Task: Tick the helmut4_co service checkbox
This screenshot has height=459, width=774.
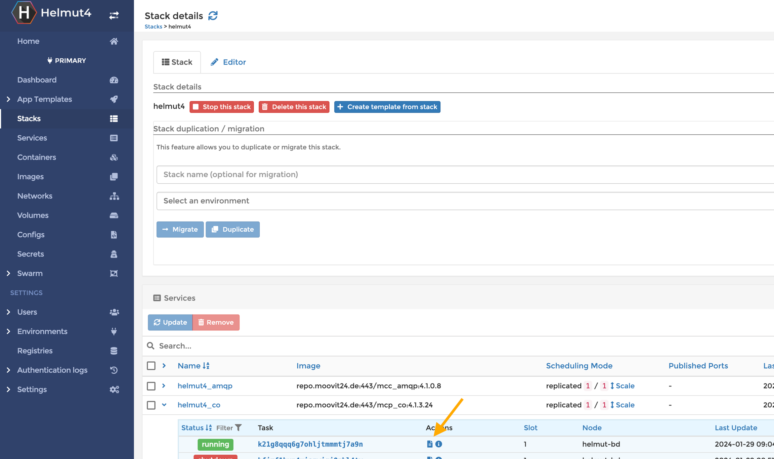Action: click(151, 405)
